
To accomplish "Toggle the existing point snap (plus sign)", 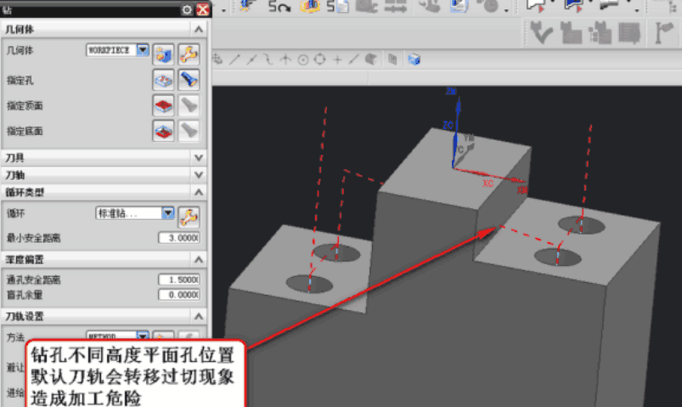I will (337, 59).
